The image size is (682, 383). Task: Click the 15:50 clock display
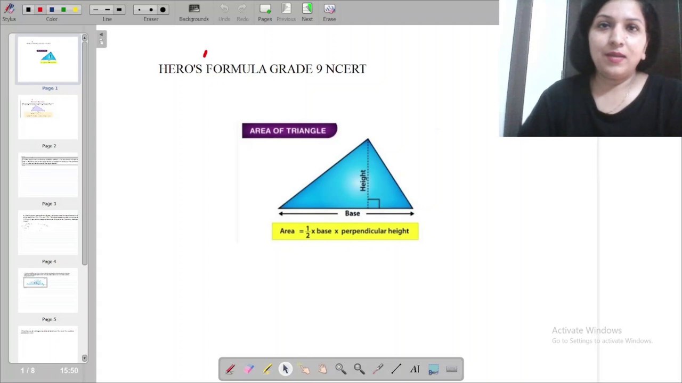click(69, 371)
